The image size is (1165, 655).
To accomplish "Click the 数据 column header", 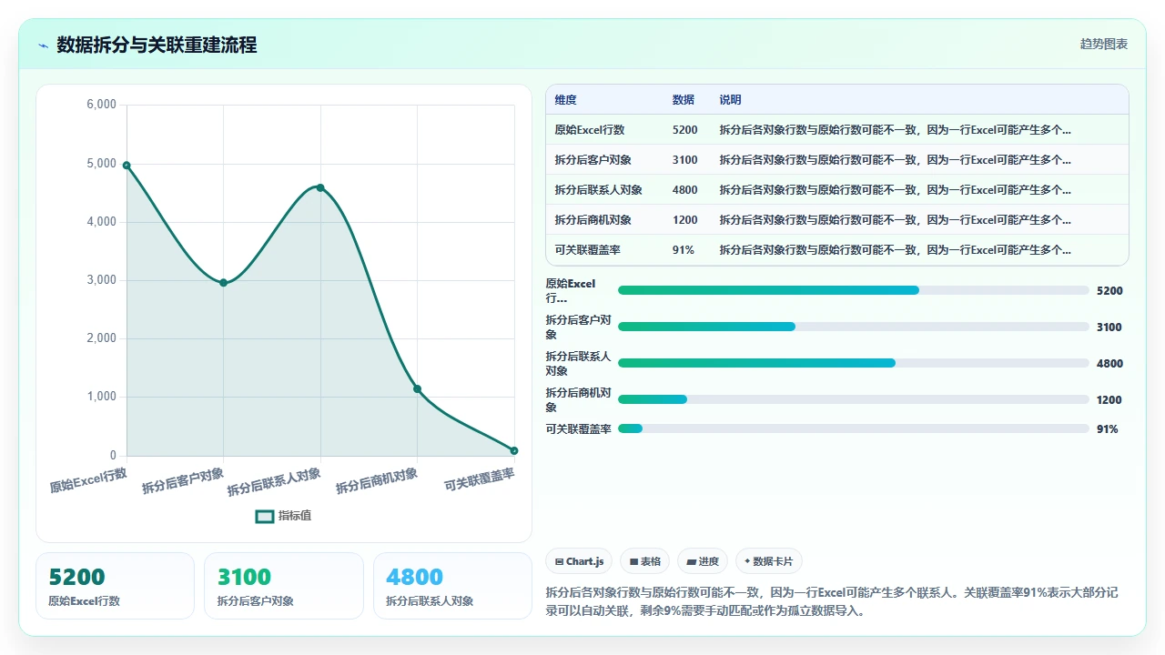I will [684, 100].
